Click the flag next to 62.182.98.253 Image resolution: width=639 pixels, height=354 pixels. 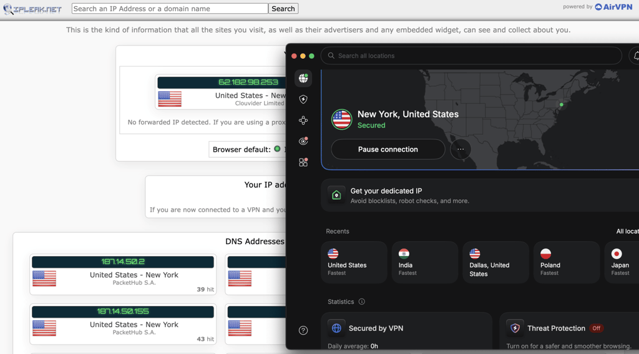[x=170, y=99]
